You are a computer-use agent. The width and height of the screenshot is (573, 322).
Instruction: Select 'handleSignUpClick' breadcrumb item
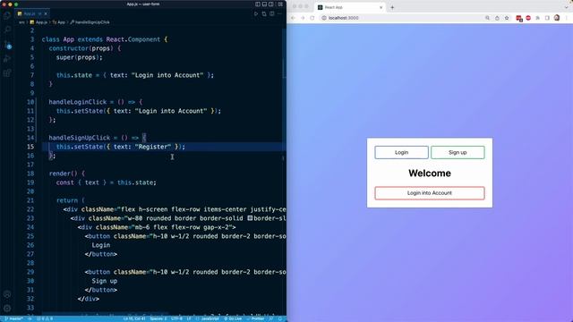[x=90, y=22]
